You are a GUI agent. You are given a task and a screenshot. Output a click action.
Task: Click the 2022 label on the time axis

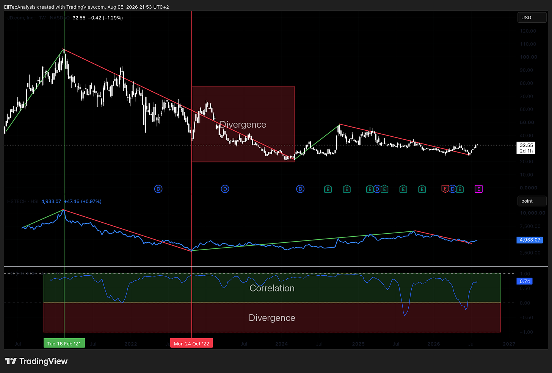(131, 344)
